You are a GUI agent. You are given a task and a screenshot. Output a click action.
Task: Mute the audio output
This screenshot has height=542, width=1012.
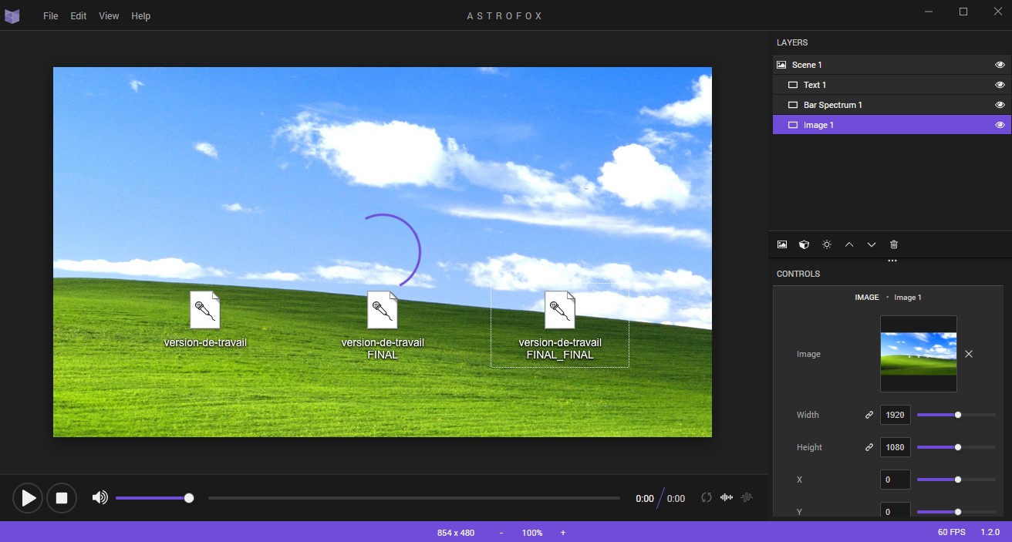pos(100,497)
